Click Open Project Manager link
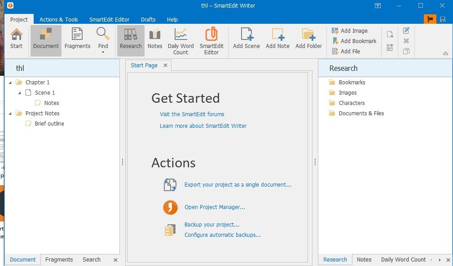 click(215, 207)
